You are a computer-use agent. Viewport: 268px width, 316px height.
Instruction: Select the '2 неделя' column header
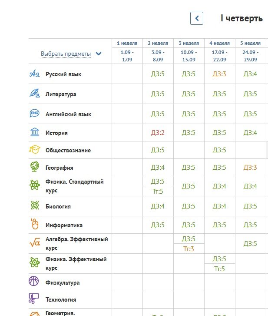point(158,43)
